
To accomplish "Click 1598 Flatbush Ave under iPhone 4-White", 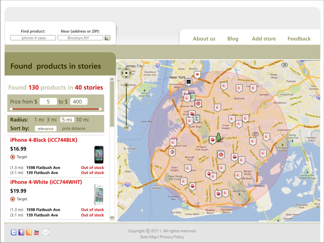I will [43, 210].
